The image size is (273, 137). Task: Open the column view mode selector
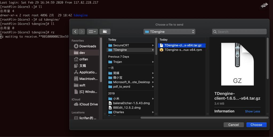click(x=92, y=31)
